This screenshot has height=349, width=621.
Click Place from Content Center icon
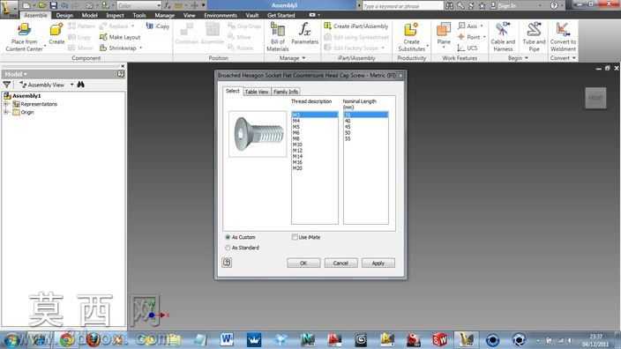pyautogui.click(x=24, y=30)
